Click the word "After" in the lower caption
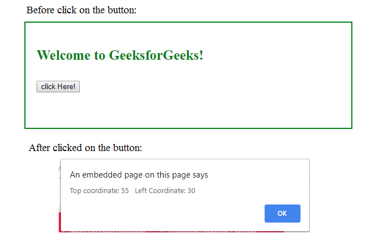Viewport: 374px width, 239px height. 39,148
